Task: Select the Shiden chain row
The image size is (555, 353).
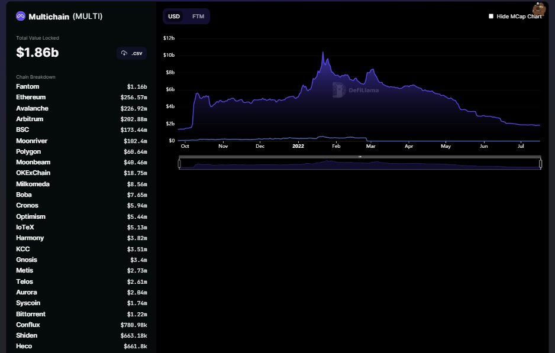Action: 82,336
